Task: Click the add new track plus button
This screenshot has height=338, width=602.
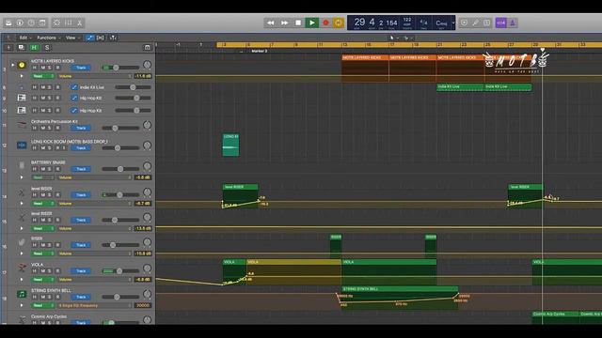Action: pos(8,48)
